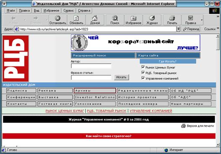Toggle the Управление компанией checkbox
Screen dimensions: 221x154
tap(143, 78)
